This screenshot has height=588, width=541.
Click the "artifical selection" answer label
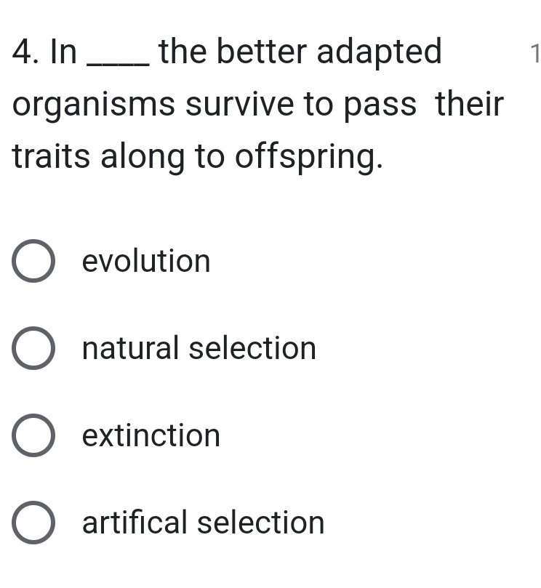tap(204, 523)
